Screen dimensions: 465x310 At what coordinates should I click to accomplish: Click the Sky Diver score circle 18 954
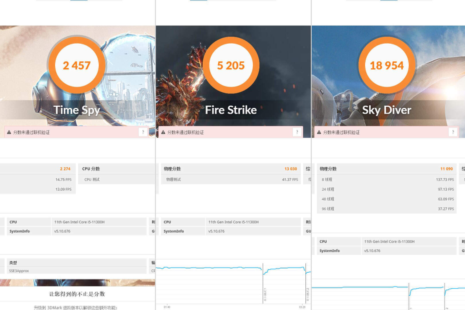(x=387, y=65)
